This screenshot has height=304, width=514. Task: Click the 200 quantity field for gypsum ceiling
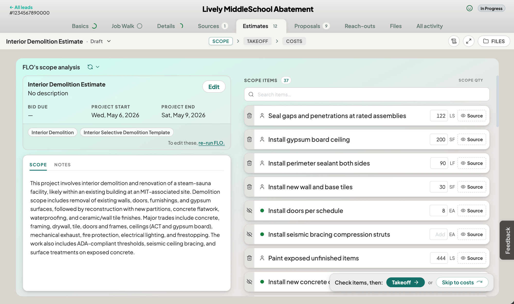coord(439,140)
